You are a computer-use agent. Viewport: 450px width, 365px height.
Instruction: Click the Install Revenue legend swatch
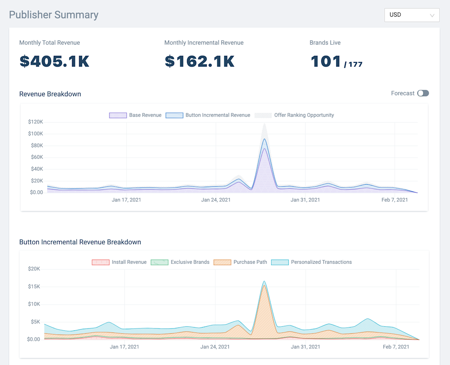[101, 262]
